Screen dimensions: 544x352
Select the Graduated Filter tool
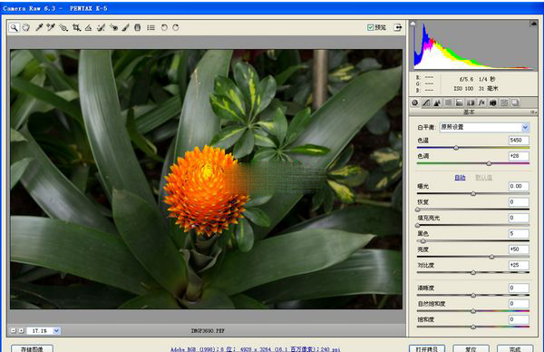tap(138, 27)
